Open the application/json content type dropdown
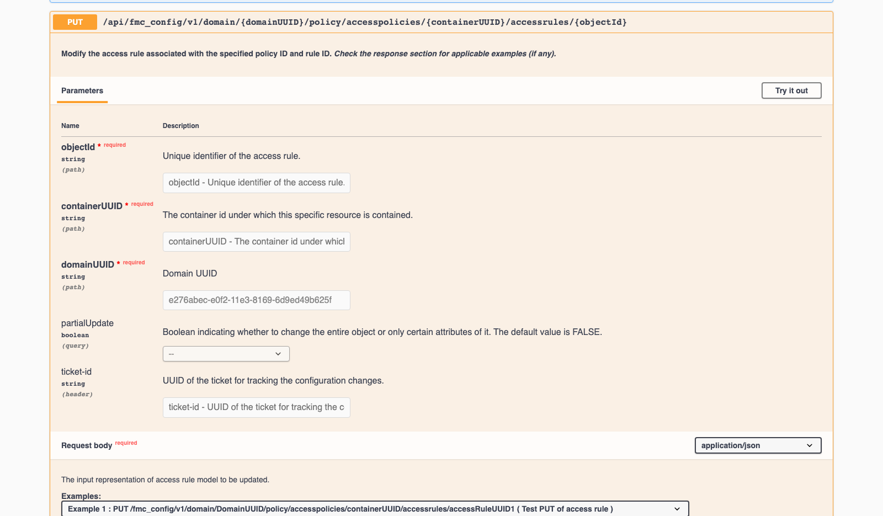Screen dimensions: 883x516 point(758,445)
